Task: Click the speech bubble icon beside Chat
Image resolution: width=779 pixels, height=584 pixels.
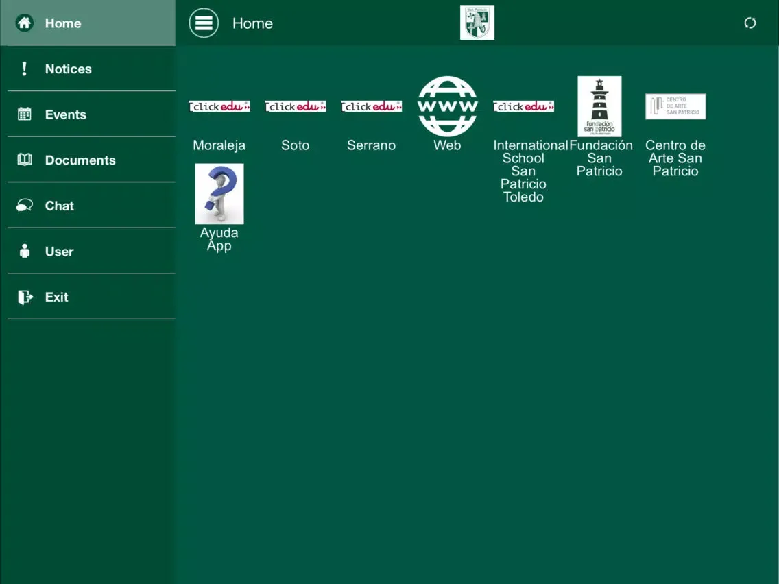Action: point(25,205)
